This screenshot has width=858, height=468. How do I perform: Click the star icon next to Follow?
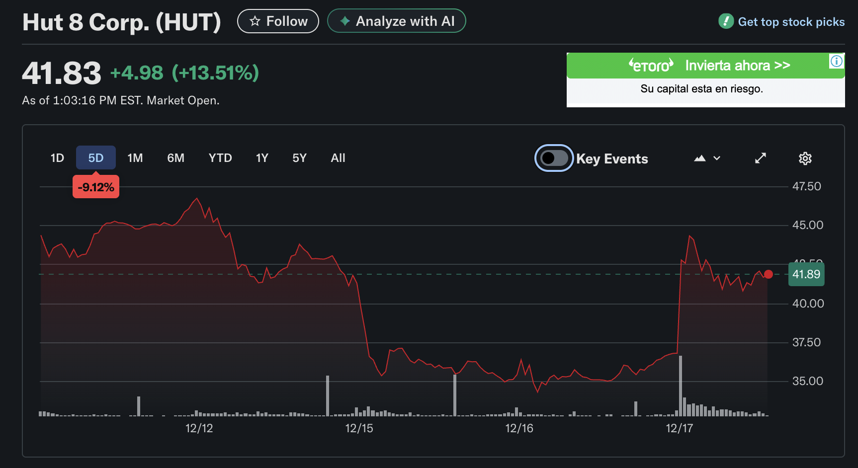coord(255,21)
